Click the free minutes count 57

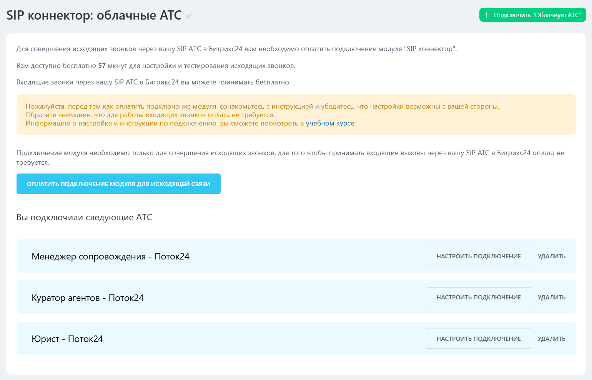[102, 66]
